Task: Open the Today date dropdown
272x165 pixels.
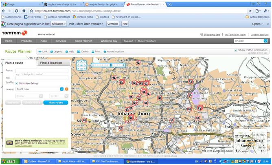Action: [29, 96]
